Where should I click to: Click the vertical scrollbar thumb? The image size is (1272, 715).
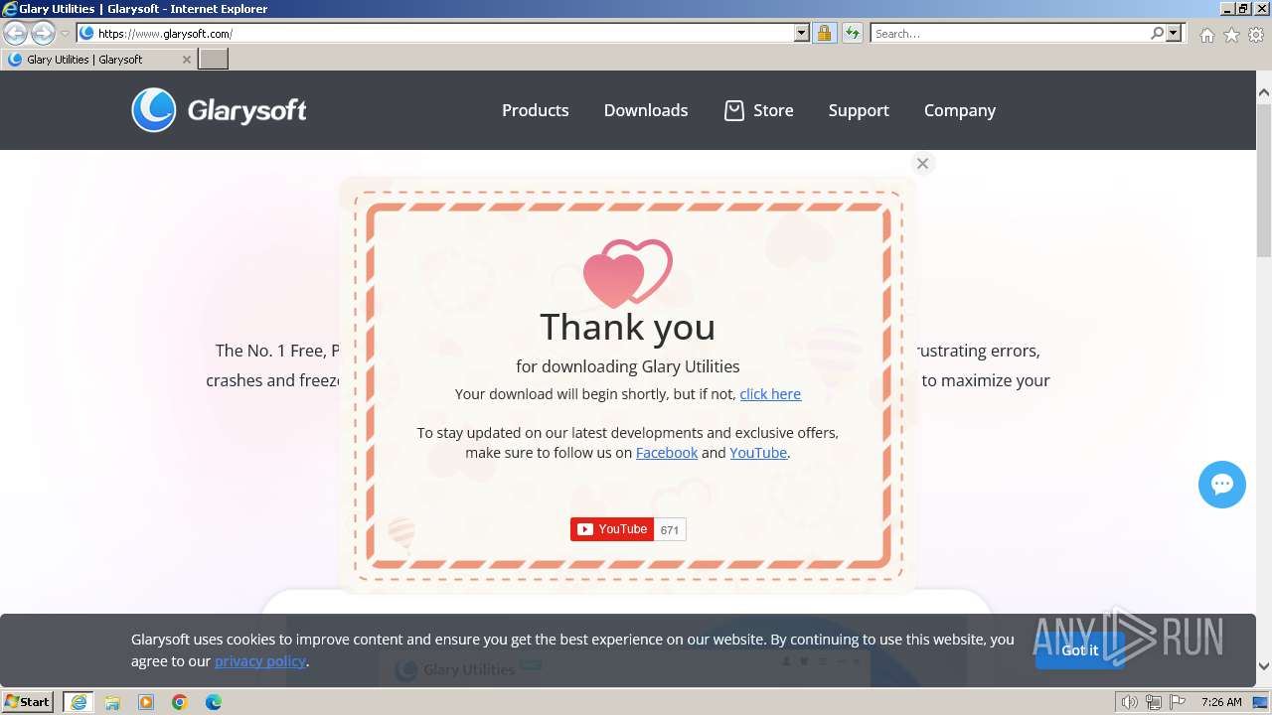pos(1264,180)
